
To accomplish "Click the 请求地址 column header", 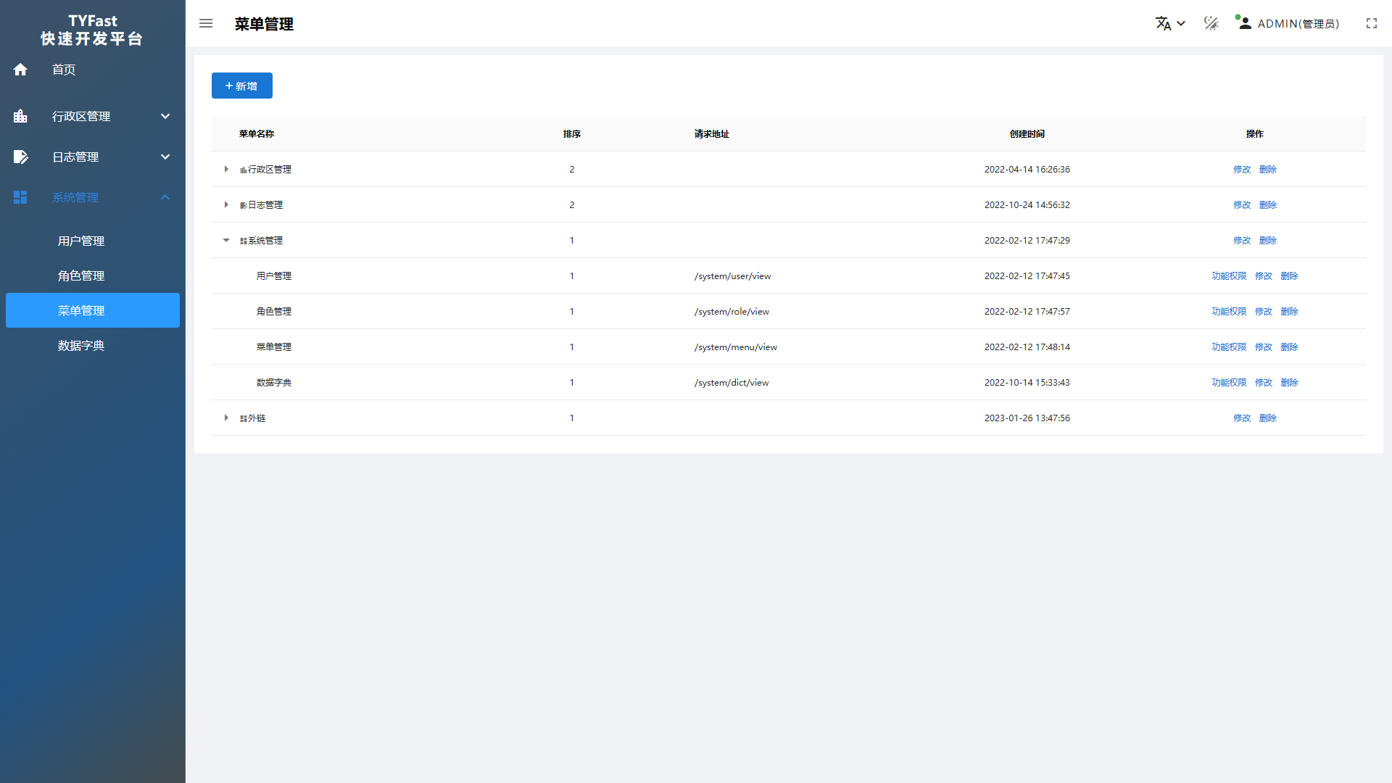I will click(x=712, y=133).
